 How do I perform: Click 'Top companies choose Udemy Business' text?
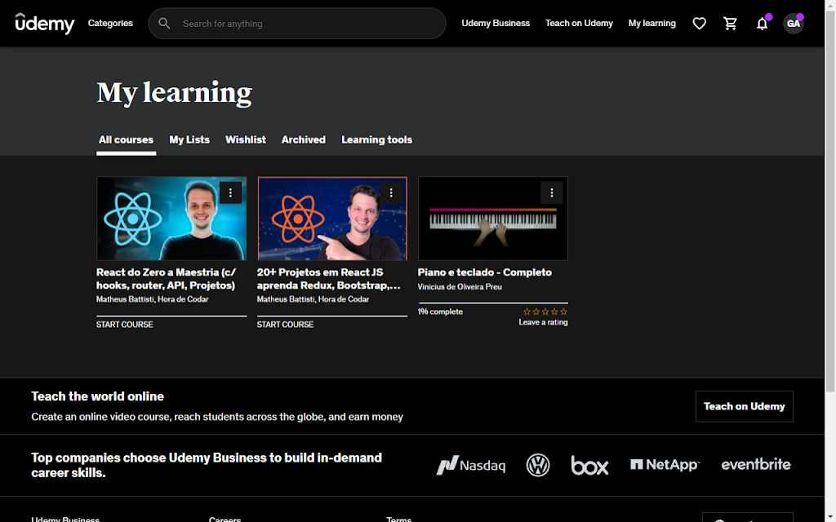pos(207,465)
